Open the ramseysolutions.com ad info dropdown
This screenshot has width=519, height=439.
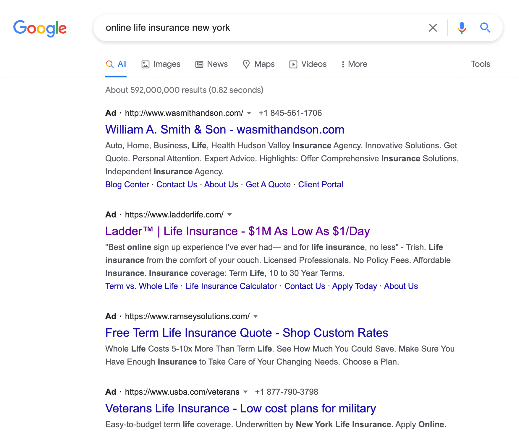(x=255, y=316)
